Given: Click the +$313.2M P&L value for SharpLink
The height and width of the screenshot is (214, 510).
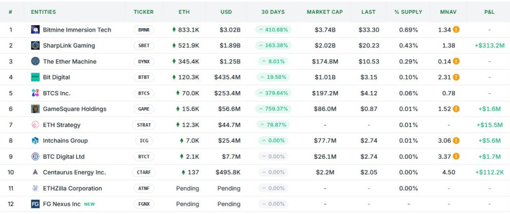Looking at the screenshot, I should 489,46.
